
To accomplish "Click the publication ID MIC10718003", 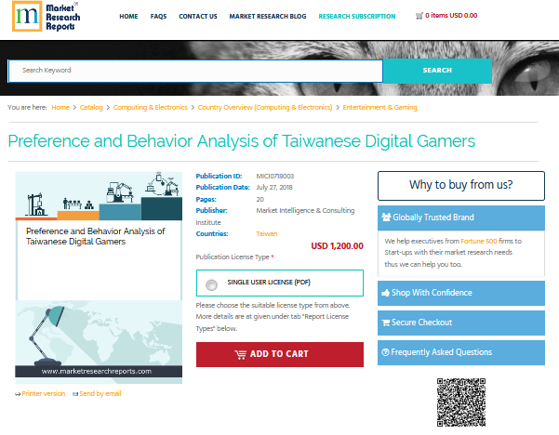I will [275, 176].
